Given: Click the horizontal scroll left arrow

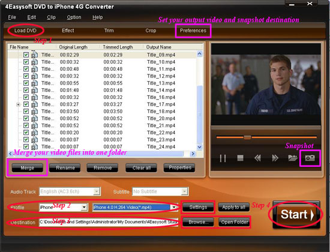Looking at the screenshot, I should coord(10,154).
